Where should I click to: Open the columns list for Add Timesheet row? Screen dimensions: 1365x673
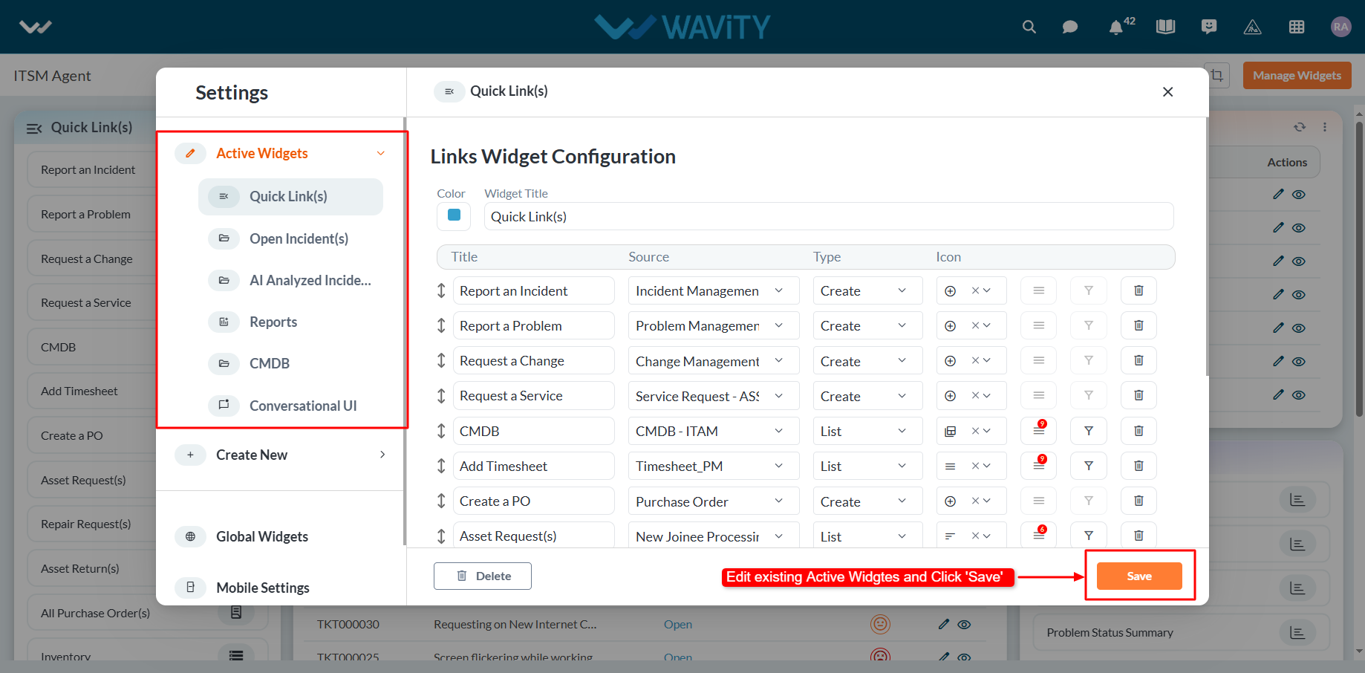pos(1039,466)
